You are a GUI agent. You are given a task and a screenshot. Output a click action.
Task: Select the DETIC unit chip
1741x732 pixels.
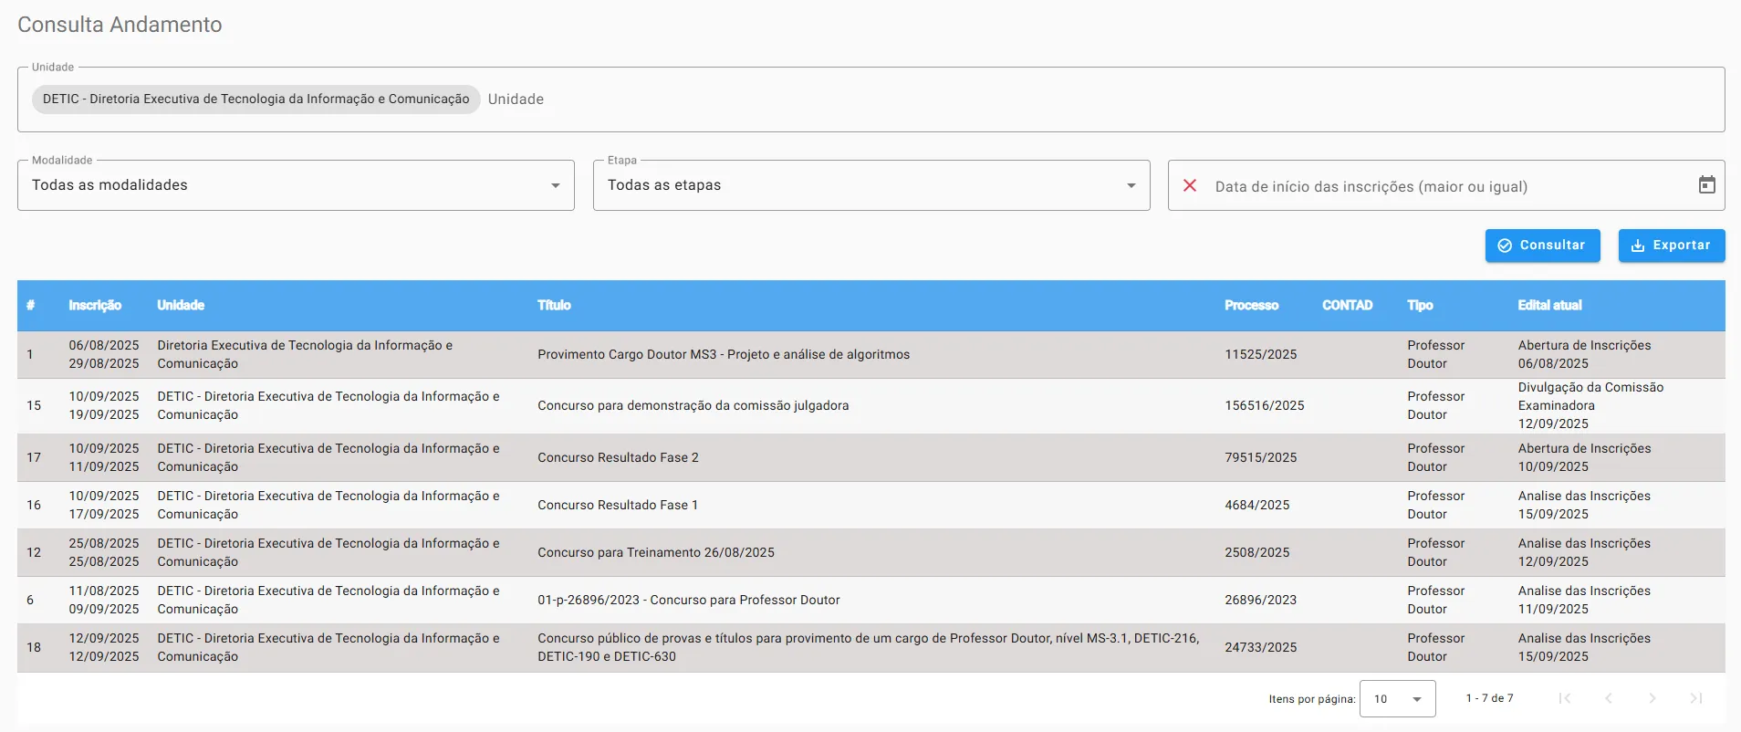click(x=255, y=99)
